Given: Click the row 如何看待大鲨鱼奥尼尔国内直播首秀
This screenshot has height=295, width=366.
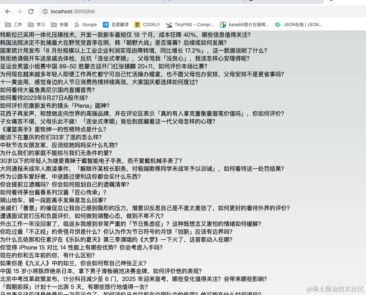Looking at the screenshot, I should click(x=47, y=90).
